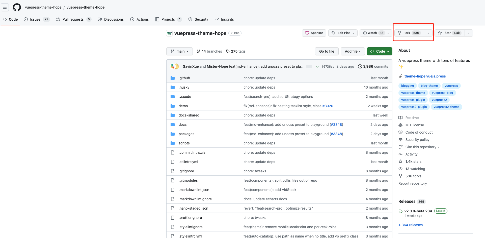Click the GitHub logo icon
Image resolution: width=485 pixels, height=238 pixels.
click(x=17, y=7)
